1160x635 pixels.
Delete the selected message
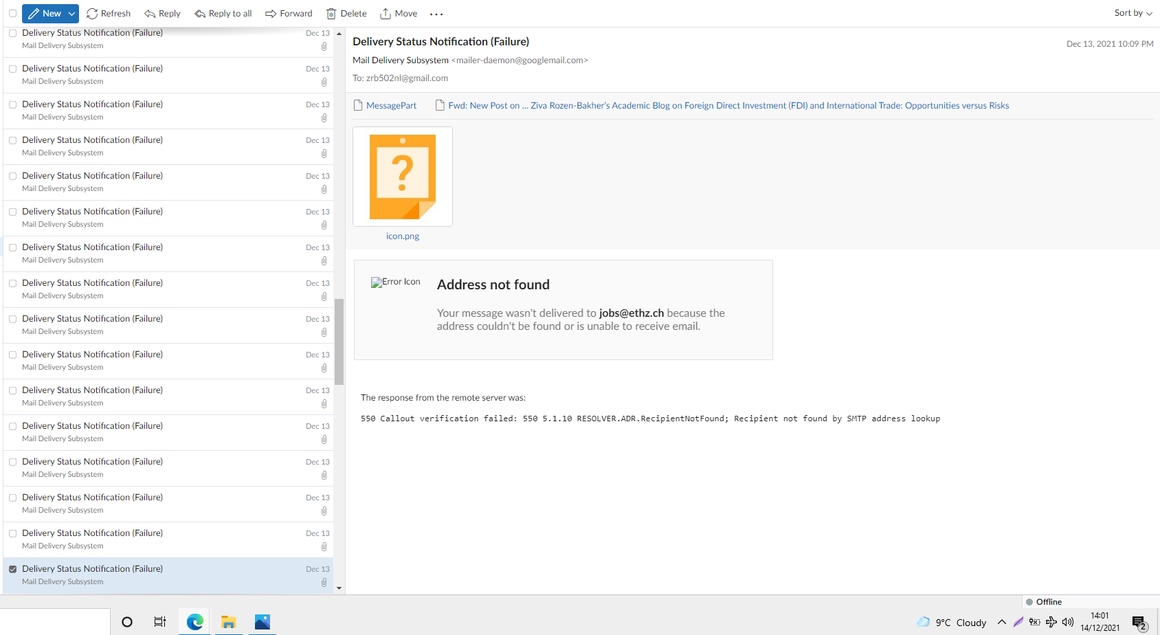[x=346, y=14]
